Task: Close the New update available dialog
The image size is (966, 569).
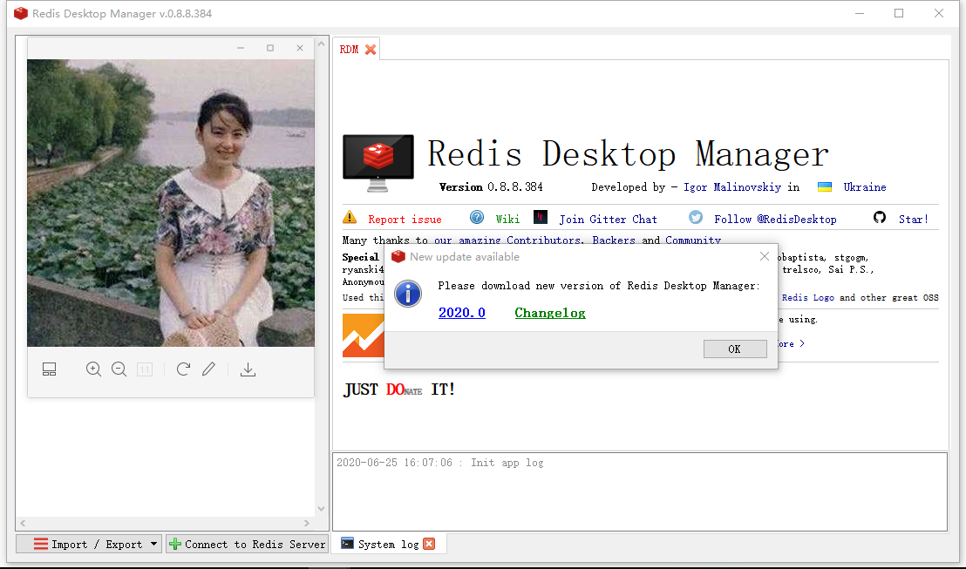Action: point(765,256)
